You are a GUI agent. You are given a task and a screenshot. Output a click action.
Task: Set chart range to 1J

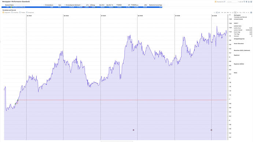[230, 12]
